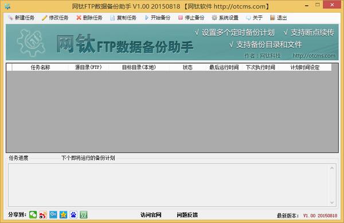Viewport: 344px width, 223px height.
Task: Maximize the window
Action: [x=318, y=5]
